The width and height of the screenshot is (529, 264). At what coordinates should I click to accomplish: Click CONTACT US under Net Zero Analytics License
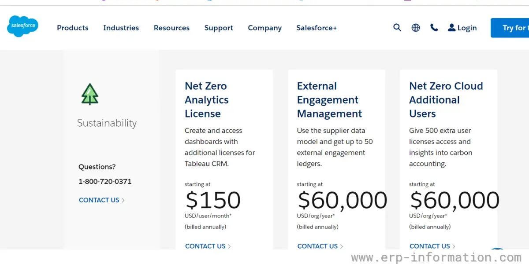pyautogui.click(x=208, y=246)
